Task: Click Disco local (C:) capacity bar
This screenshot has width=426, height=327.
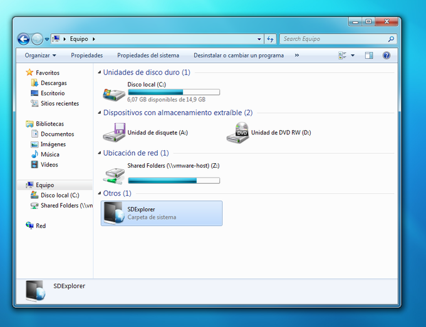Action: [174, 92]
